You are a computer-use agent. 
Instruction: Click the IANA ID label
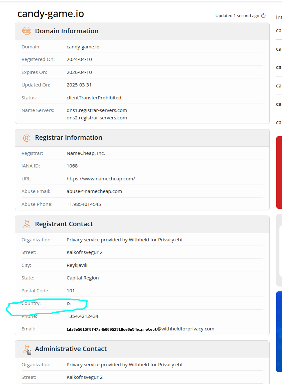31,166
